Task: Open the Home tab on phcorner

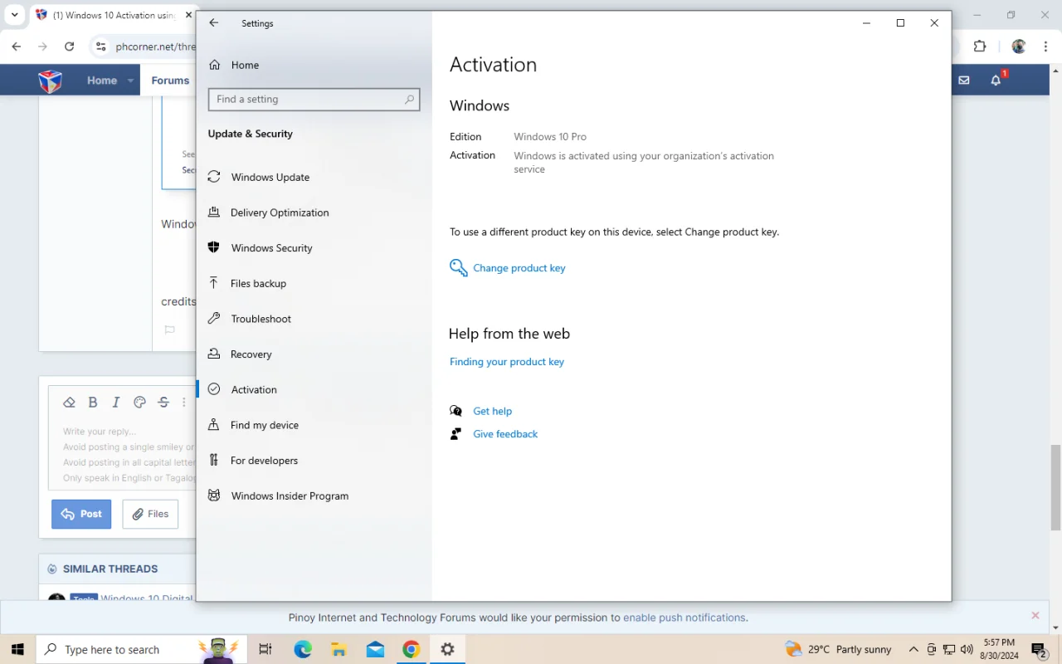Action: [x=102, y=81]
